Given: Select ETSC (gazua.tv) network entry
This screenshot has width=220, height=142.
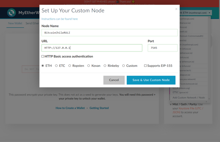Looking at the screenshot, I should coord(189,92).
